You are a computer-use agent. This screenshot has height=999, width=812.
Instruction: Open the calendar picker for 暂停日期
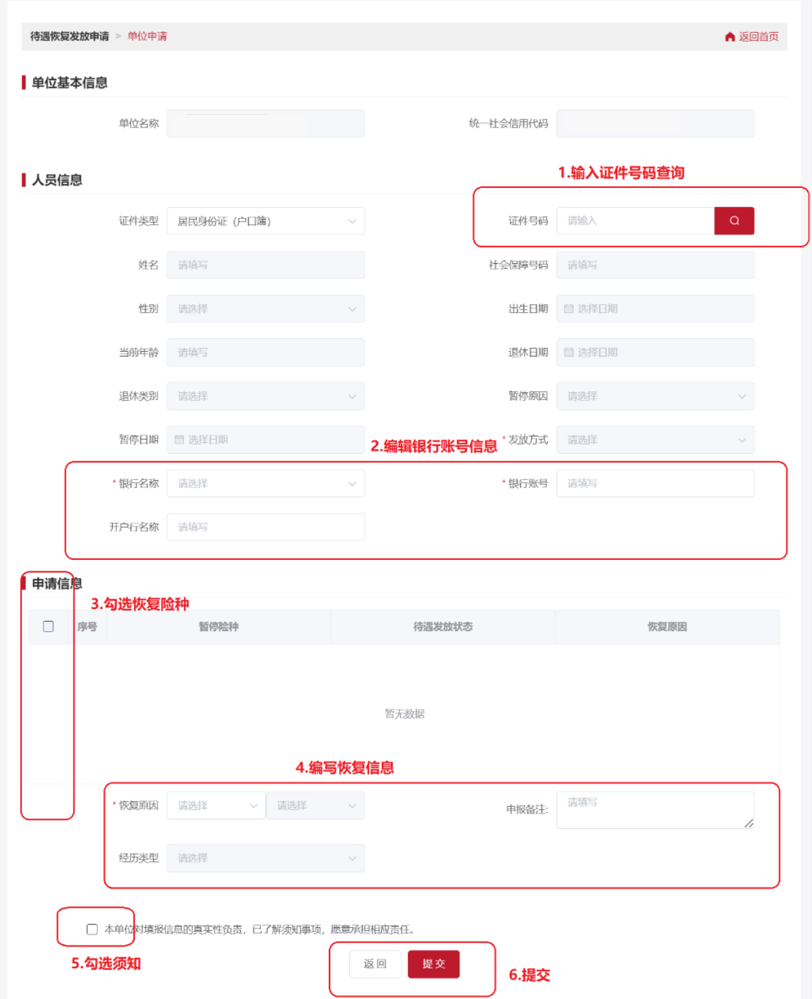(x=179, y=440)
